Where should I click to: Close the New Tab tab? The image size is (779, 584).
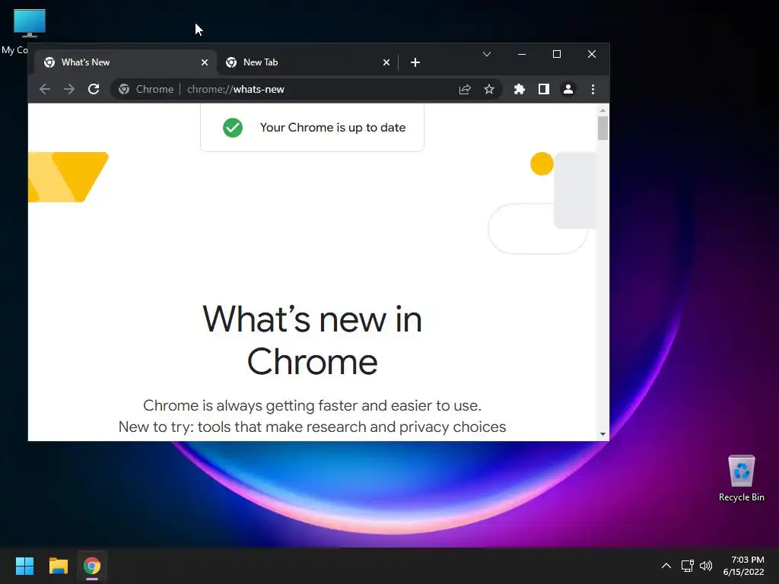(x=386, y=62)
